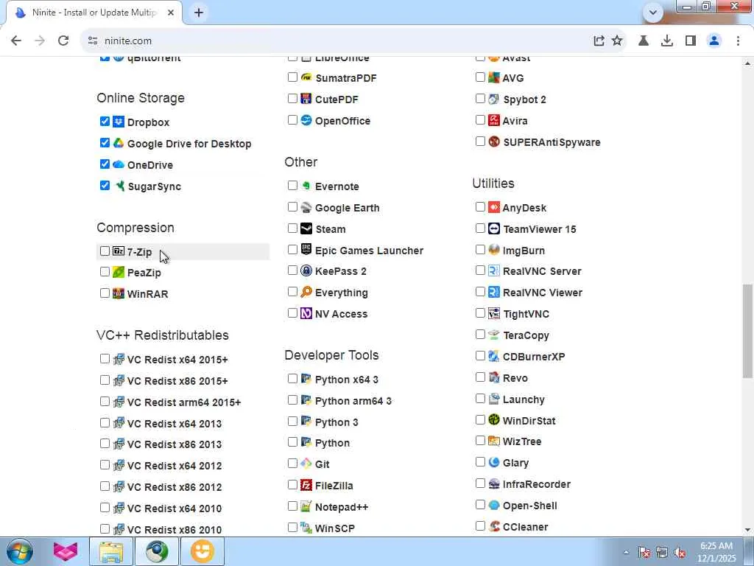754x566 pixels.
Task: Click the Python arm64 3 label
Action: pyautogui.click(x=353, y=400)
